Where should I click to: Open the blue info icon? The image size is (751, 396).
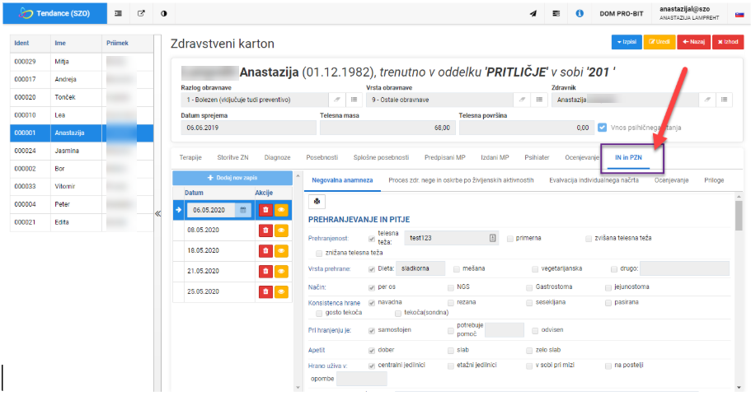tap(580, 13)
